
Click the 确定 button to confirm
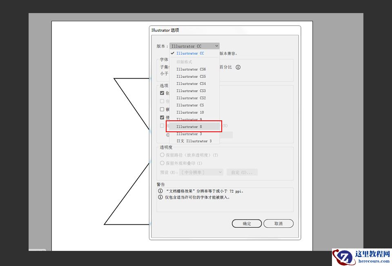tap(247, 224)
